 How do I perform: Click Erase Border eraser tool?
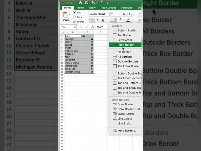(x=125, y=114)
